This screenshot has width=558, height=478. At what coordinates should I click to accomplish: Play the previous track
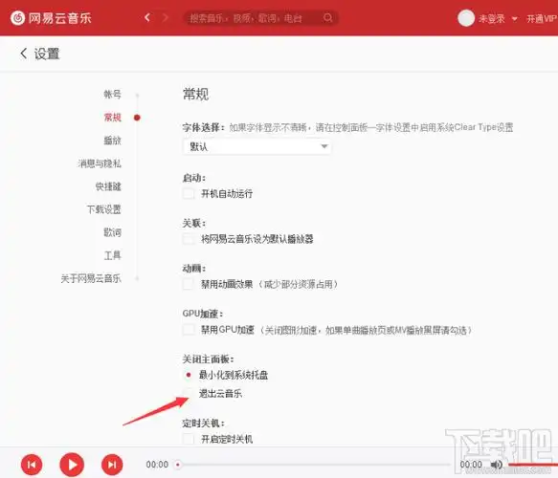(x=32, y=465)
